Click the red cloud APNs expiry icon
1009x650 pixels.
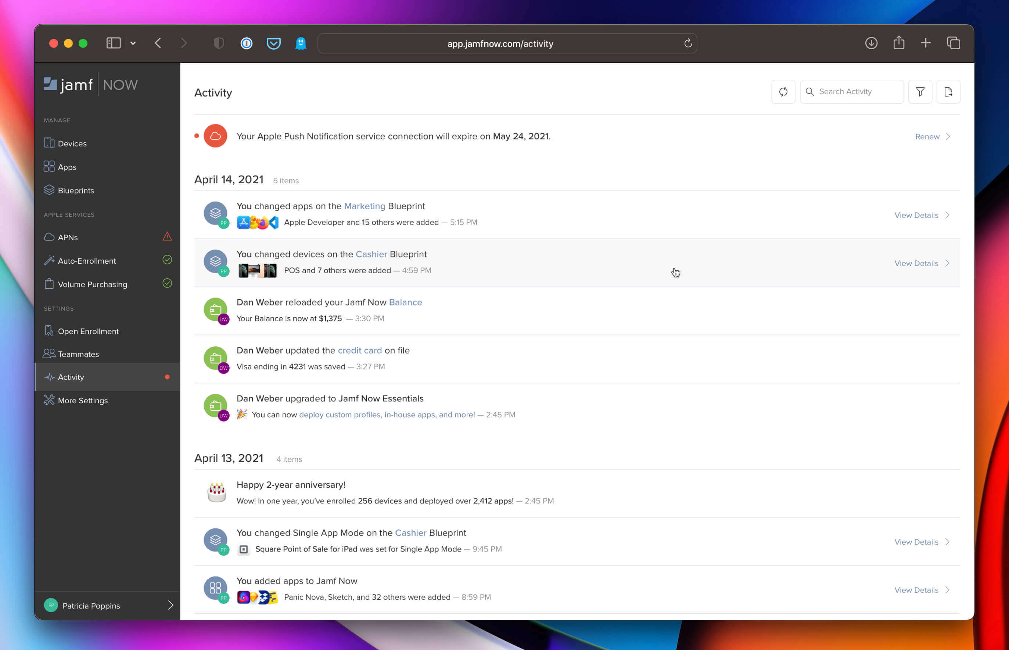click(215, 136)
